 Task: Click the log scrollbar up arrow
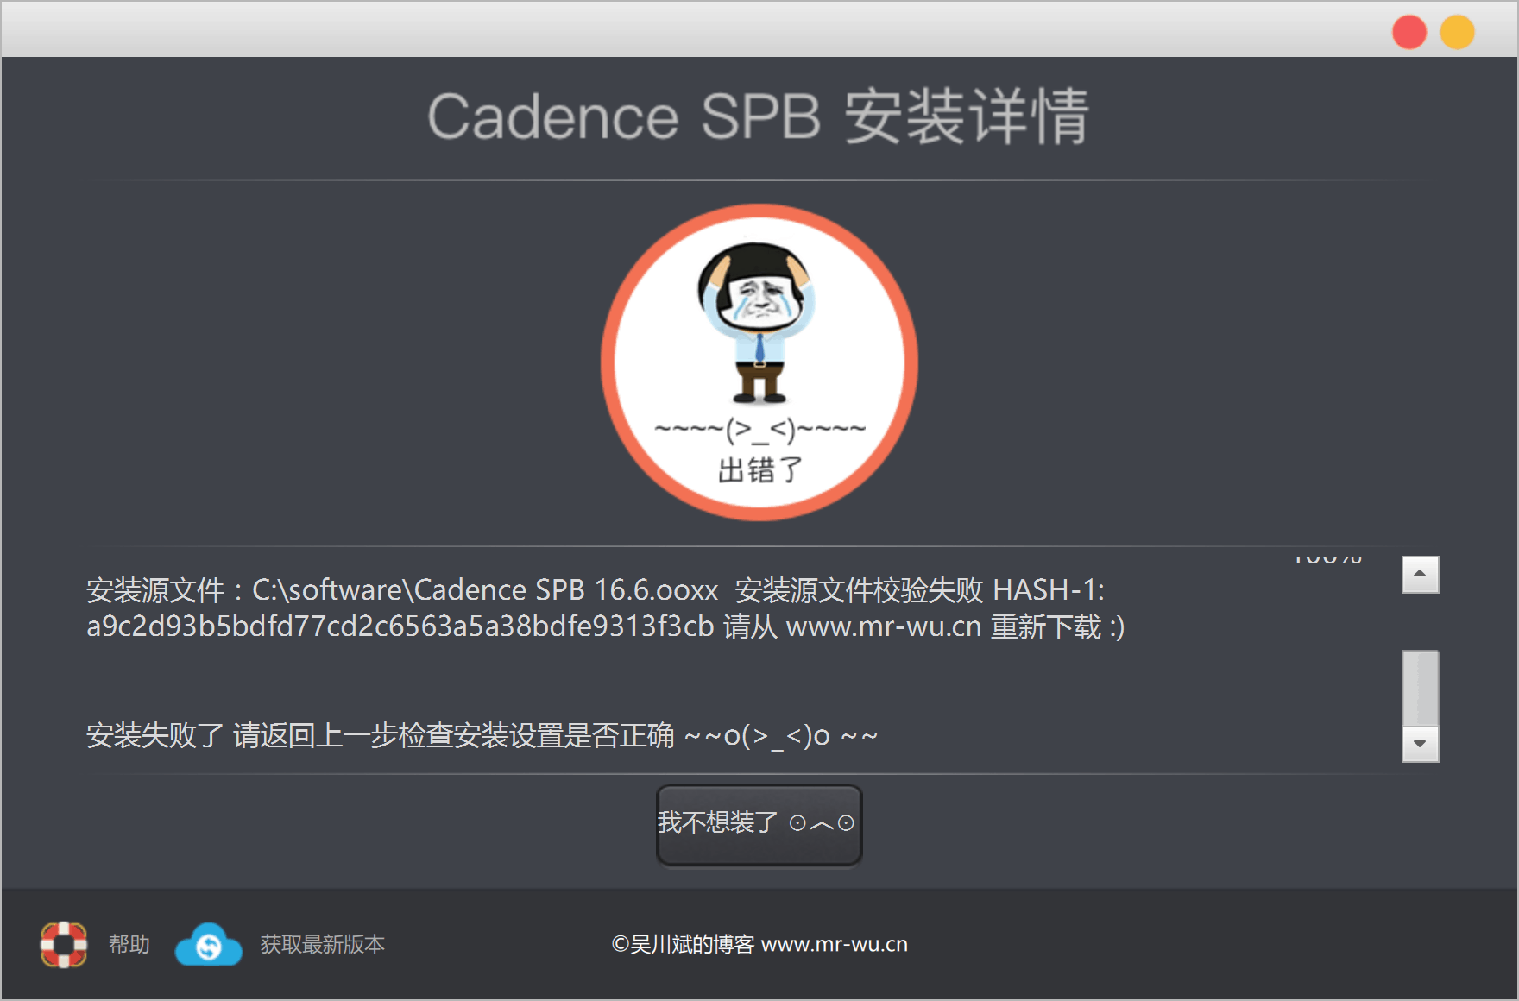(x=1420, y=574)
